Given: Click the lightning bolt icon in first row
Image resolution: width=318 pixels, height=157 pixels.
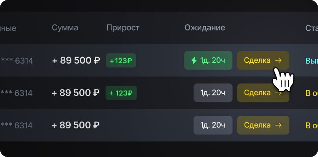Looking at the screenshot, I should click(x=194, y=60).
